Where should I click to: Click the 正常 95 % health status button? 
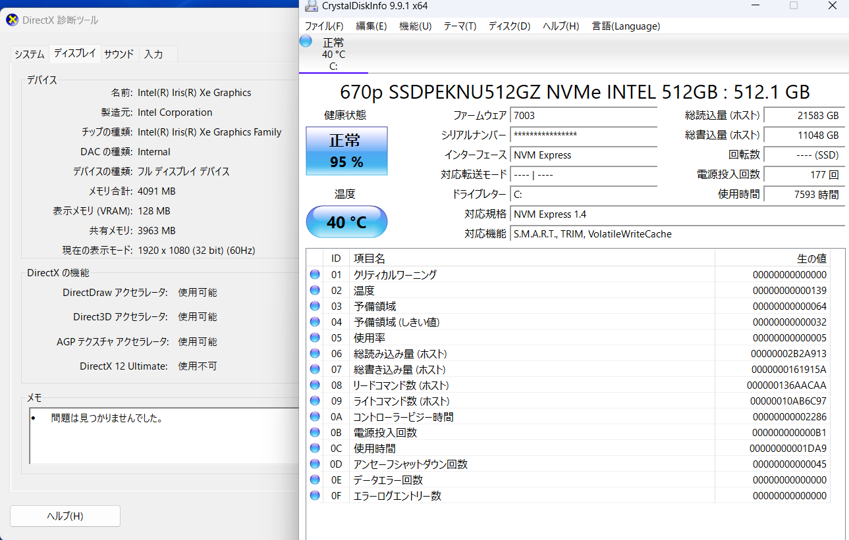(x=346, y=151)
